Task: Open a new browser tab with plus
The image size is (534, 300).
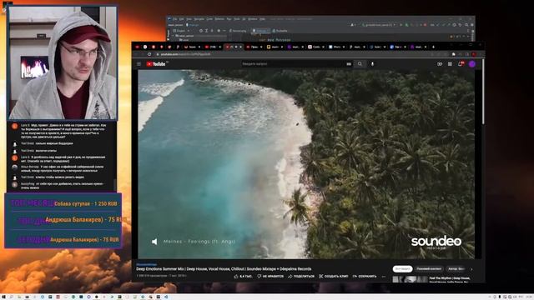Action: coord(433,47)
